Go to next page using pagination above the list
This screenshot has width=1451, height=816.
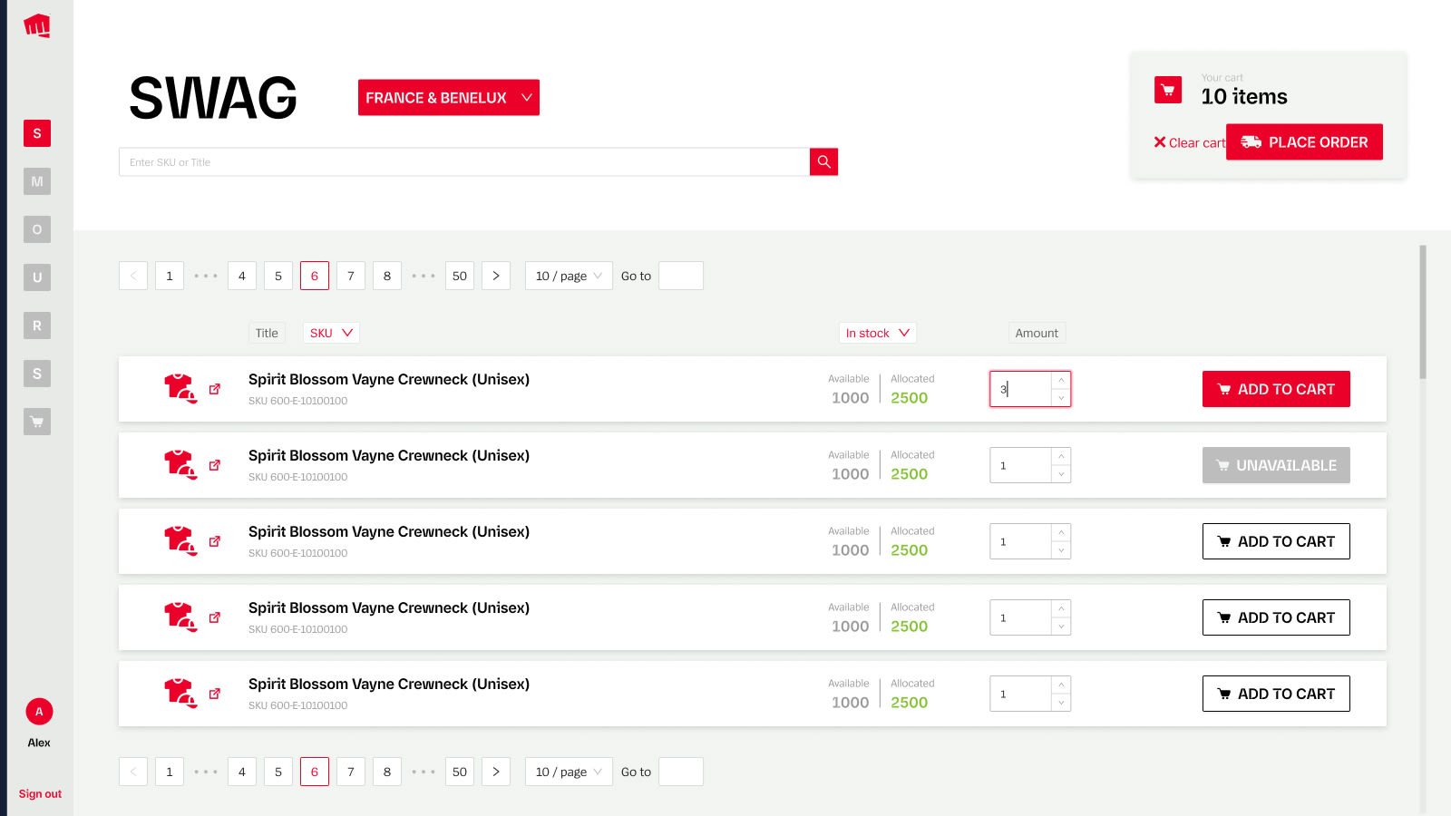pos(496,276)
